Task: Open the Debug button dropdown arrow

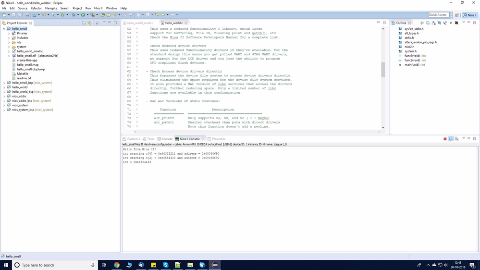Action: [78, 15]
